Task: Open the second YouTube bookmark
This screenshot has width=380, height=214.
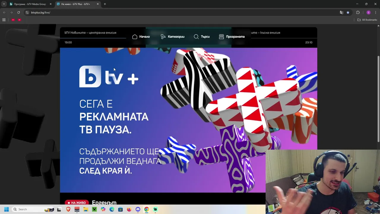Action: point(19,20)
